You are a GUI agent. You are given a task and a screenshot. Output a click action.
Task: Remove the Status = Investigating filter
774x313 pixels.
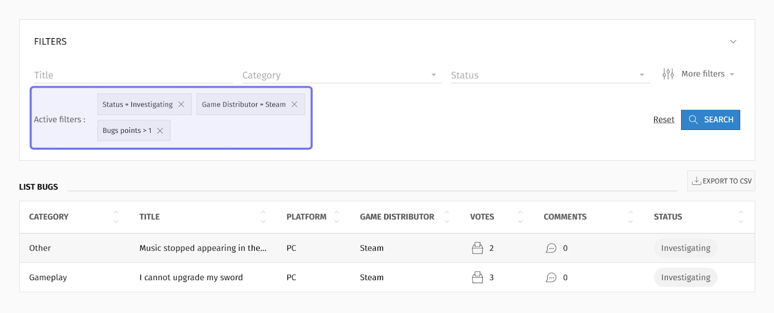[181, 104]
